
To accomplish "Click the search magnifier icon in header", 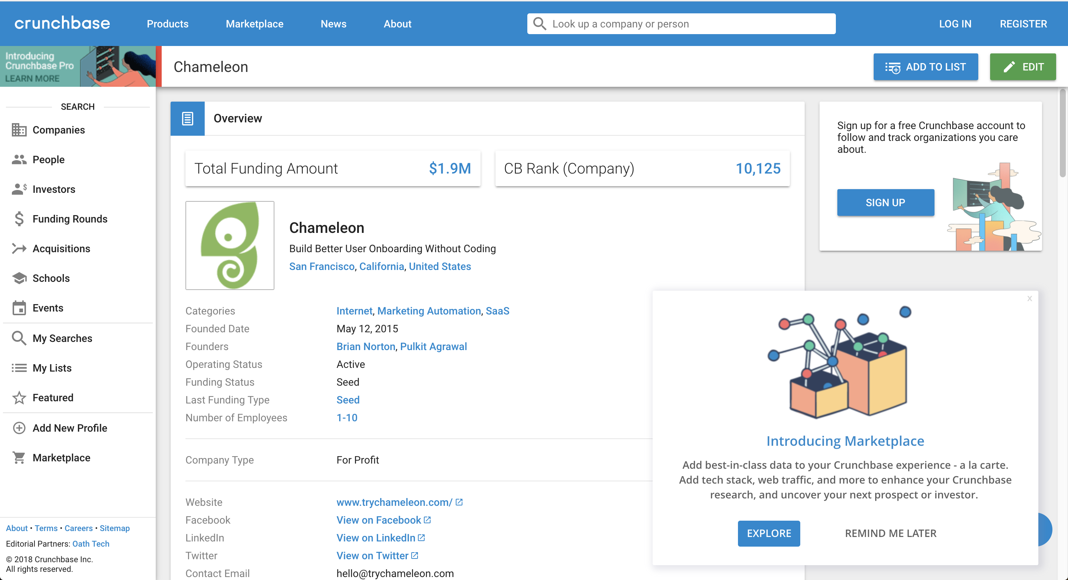I will (x=540, y=24).
